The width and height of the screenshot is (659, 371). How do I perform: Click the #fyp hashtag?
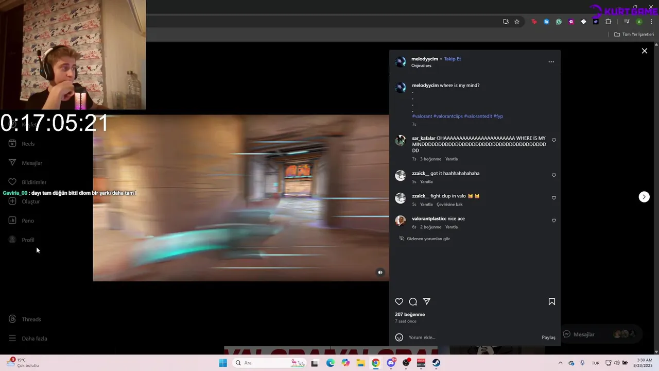pos(498,116)
